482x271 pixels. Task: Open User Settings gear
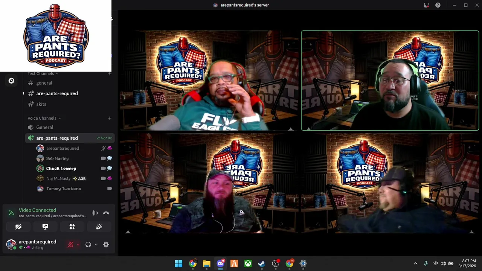pos(106,245)
